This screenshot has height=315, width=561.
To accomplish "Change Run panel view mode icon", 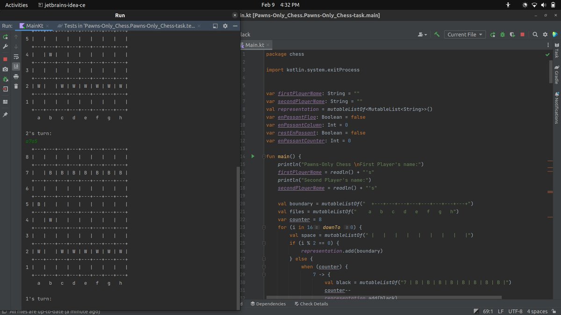I will click(x=216, y=26).
